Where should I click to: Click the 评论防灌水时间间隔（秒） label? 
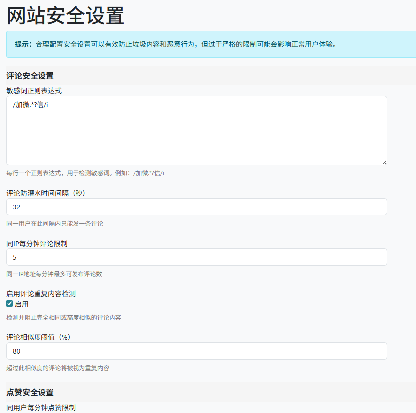(46, 193)
